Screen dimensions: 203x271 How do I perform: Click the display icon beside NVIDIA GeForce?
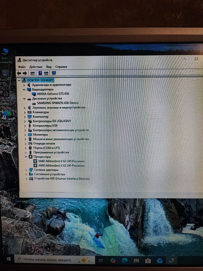coord(34,94)
